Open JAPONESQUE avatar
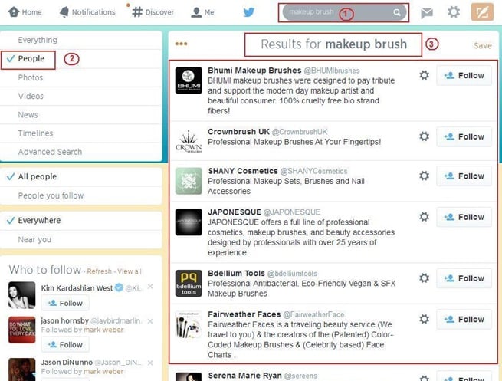This screenshot has height=381, width=502. tap(189, 222)
